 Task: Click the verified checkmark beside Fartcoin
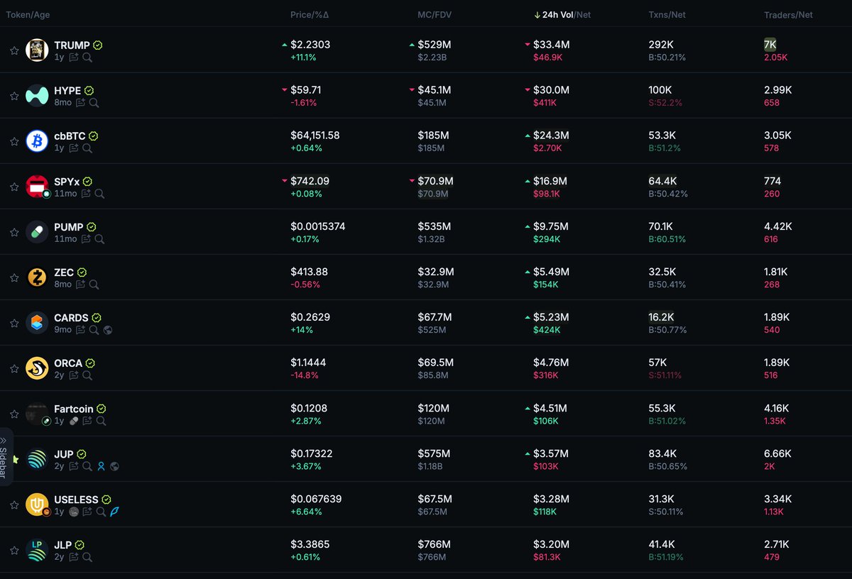(x=102, y=409)
